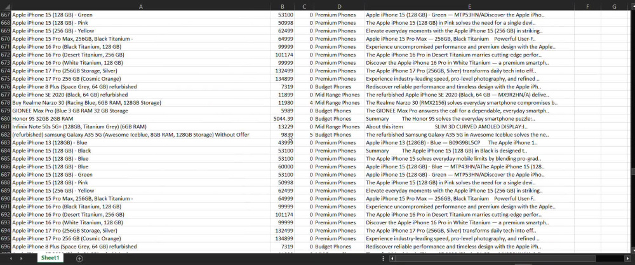This screenshot has height=265, width=635.
Task: Click the horizontal scrollbar thumb
Action: pos(495,259)
